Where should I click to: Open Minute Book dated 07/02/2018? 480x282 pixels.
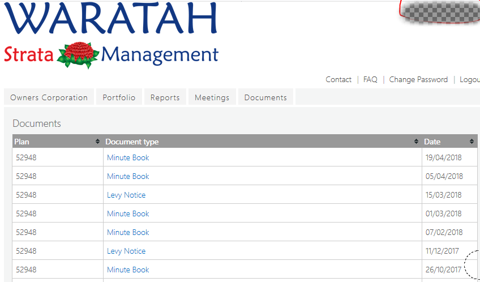(x=128, y=232)
